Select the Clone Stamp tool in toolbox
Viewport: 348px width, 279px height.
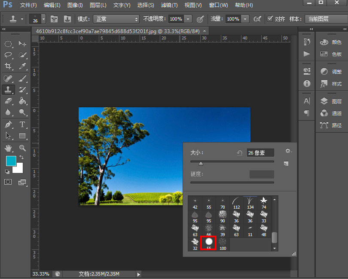coord(9,90)
